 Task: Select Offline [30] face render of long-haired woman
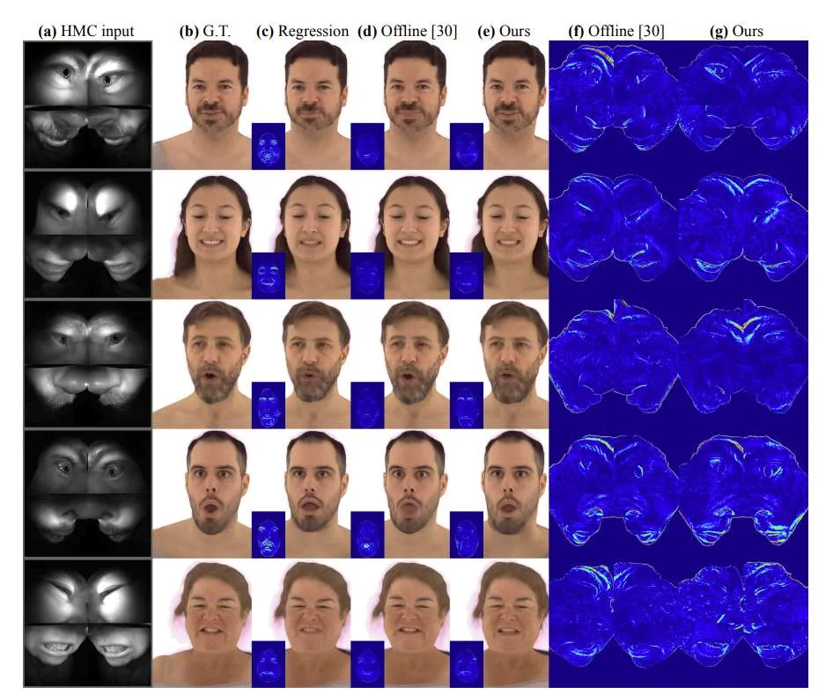coord(416,235)
